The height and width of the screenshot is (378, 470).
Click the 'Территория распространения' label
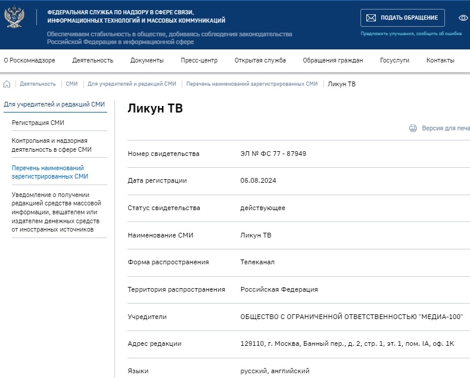click(176, 289)
